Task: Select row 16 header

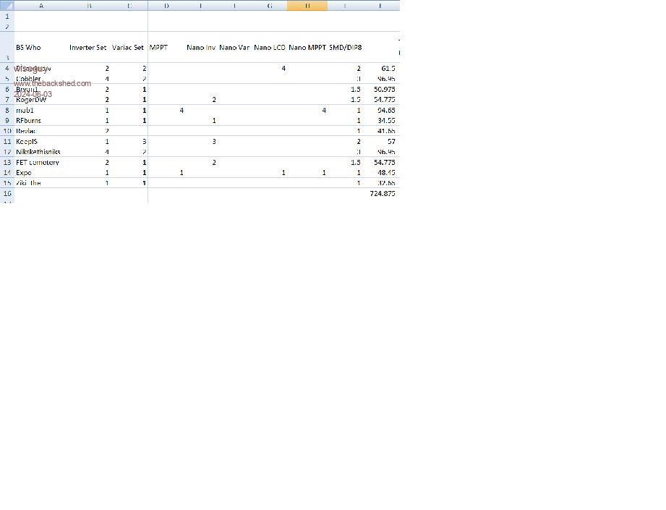Action: click(7, 194)
